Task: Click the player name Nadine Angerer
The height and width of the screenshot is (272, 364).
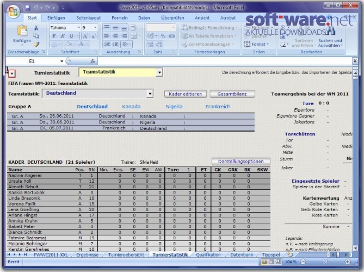Action: coord(25,176)
